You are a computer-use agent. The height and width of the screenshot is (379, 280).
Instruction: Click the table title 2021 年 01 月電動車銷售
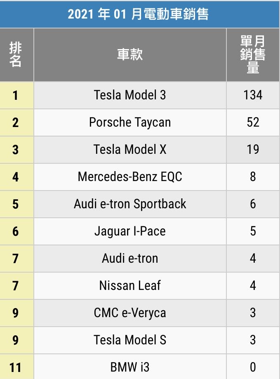[138, 14]
